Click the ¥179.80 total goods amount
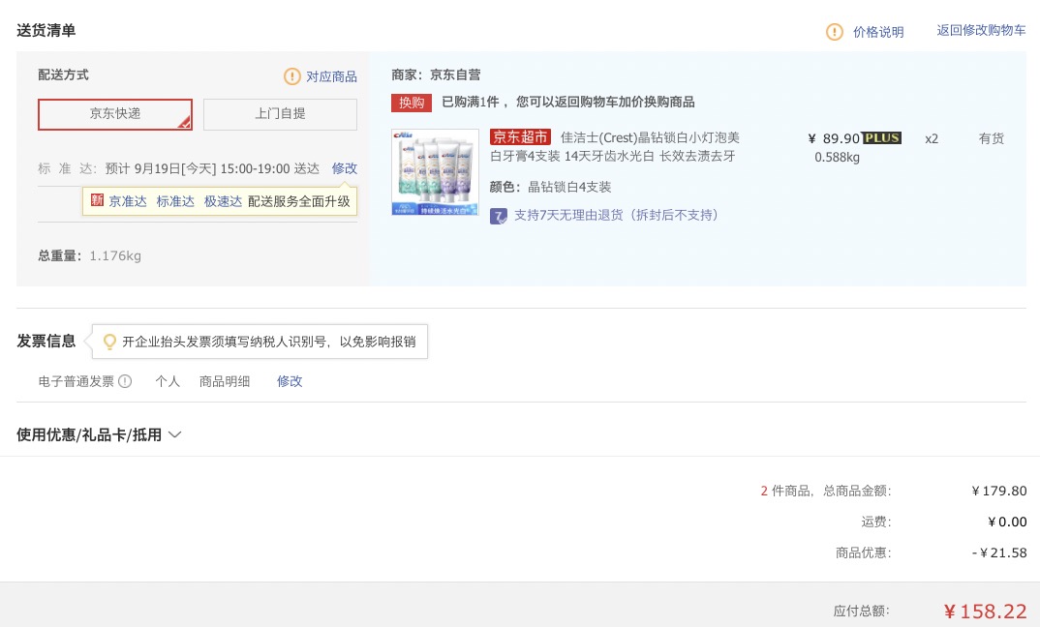This screenshot has width=1040, height=627. pos(999,492)
